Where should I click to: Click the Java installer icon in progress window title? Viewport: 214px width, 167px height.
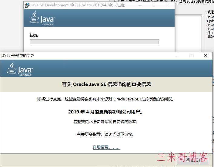click(x=27, y=5)
